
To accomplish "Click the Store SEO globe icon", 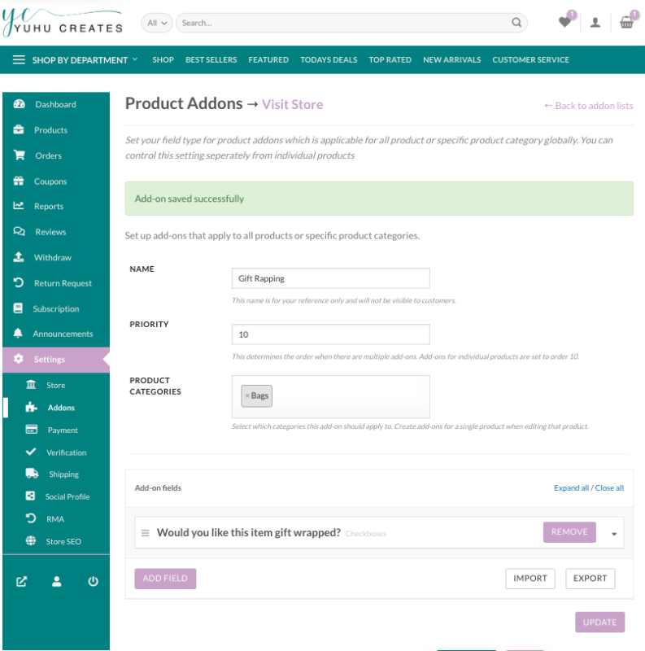I will click(31, 541).
